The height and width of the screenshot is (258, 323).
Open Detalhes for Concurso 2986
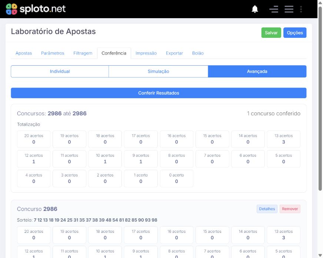[267, 209]
